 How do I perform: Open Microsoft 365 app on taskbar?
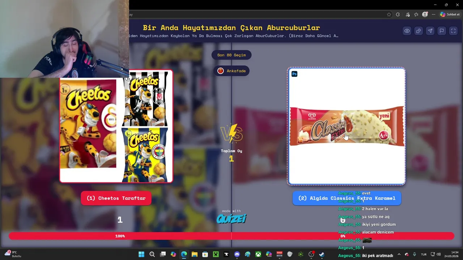(x=269, y=254)
